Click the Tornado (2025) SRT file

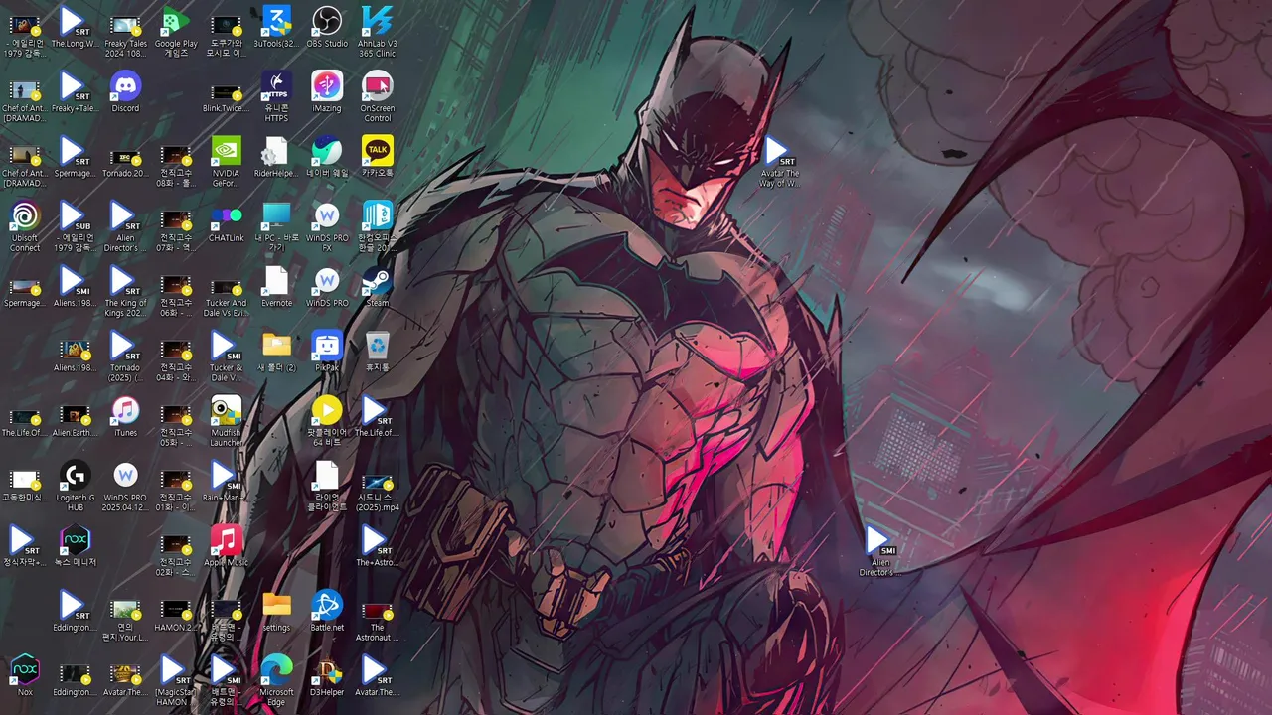point(125,357)
